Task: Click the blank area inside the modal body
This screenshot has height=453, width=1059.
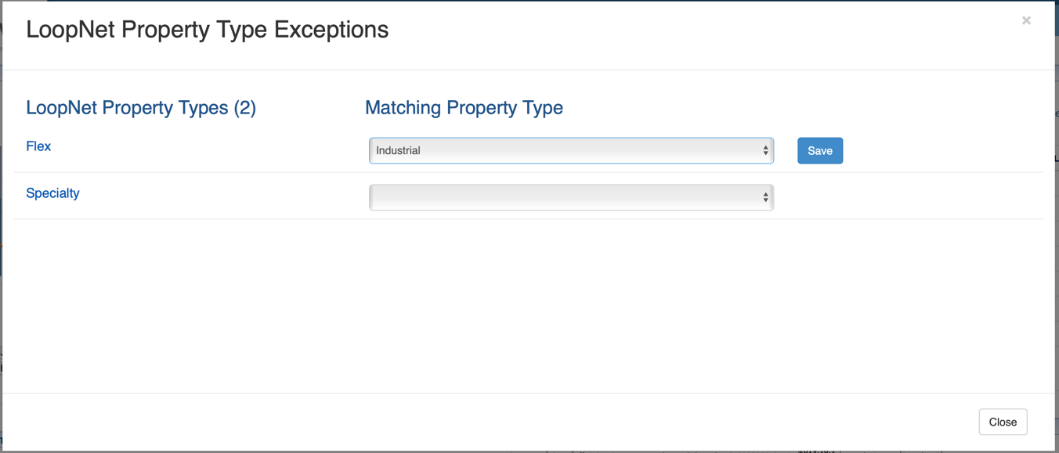Action: [525, 305]
